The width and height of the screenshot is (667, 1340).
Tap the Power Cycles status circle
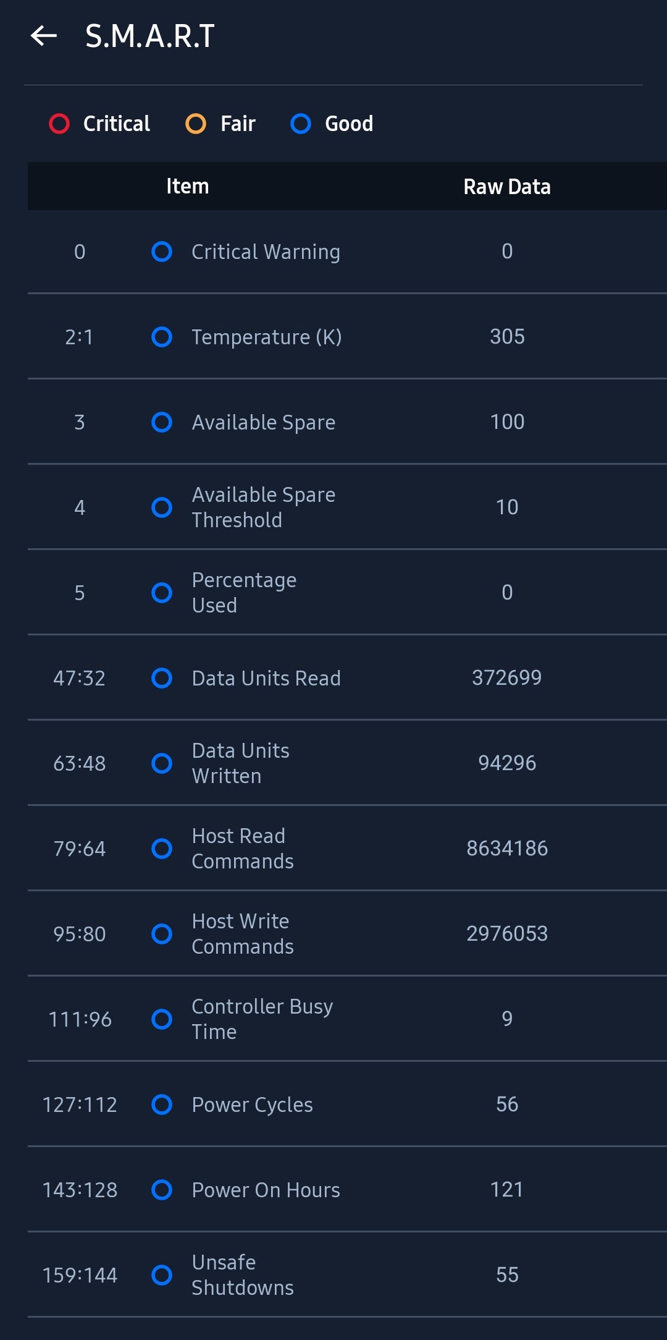point(162,1105)
